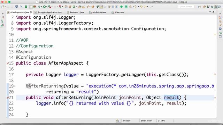Screen dimensions: 223x125
Task: Click the New wizard toolbar icon
Action: [x=3, y=7]
